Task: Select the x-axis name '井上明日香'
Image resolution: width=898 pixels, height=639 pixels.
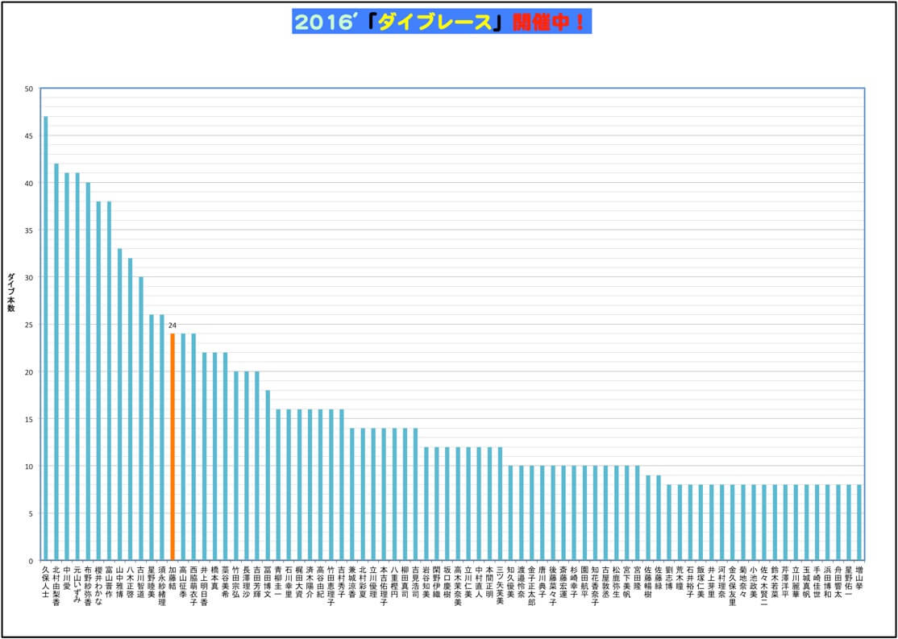Action: point(205,585)
